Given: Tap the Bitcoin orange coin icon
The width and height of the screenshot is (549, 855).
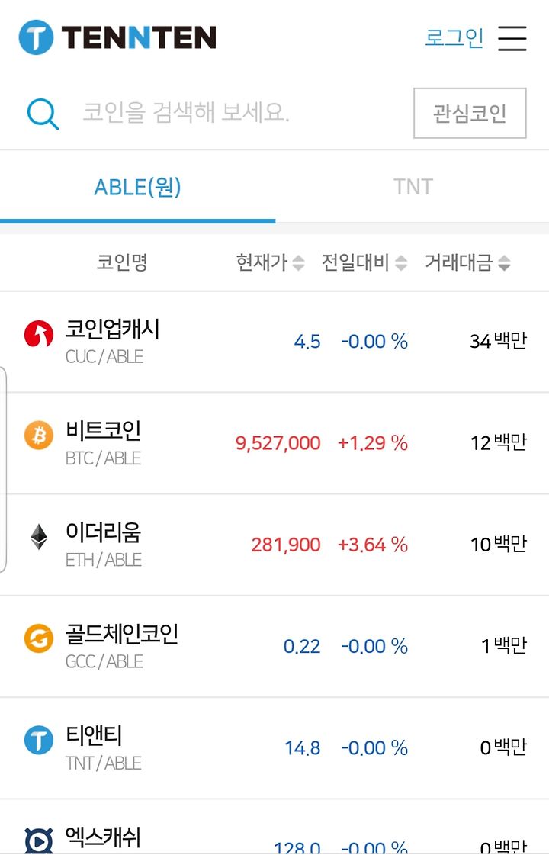Looking at the screenshot, I should point(39,436).
